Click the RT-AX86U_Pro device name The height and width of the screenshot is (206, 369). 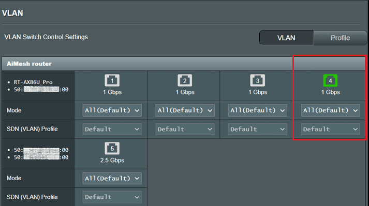33,82
